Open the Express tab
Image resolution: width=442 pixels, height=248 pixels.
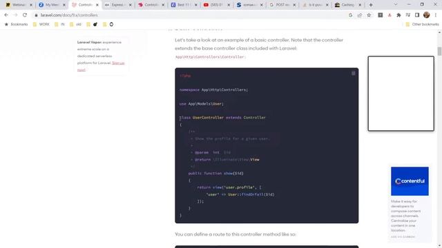click(117, 5)
